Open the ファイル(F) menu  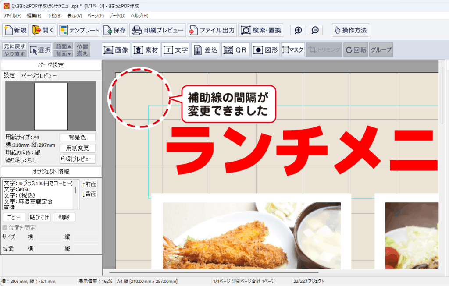[12, 16]
